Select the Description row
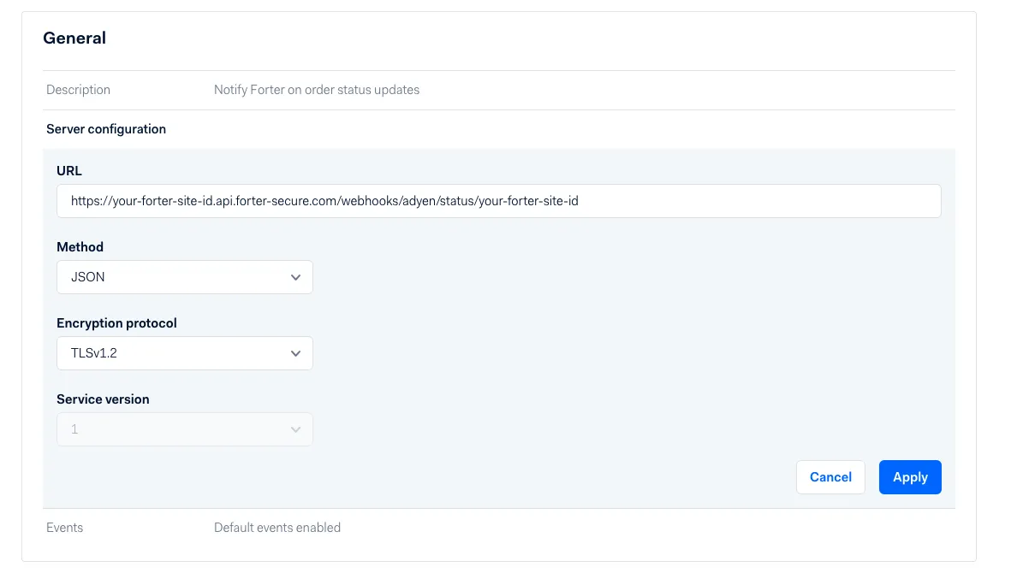 click(x=498, y=90)
